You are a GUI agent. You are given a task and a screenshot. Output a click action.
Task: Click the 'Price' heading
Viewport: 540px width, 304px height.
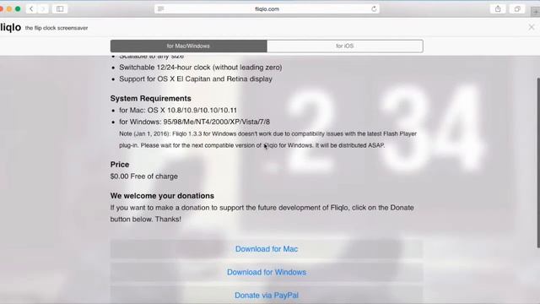pos(120,165)
